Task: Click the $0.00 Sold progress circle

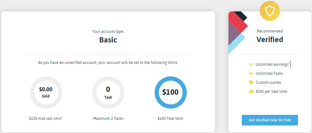Action: [46, 92]
